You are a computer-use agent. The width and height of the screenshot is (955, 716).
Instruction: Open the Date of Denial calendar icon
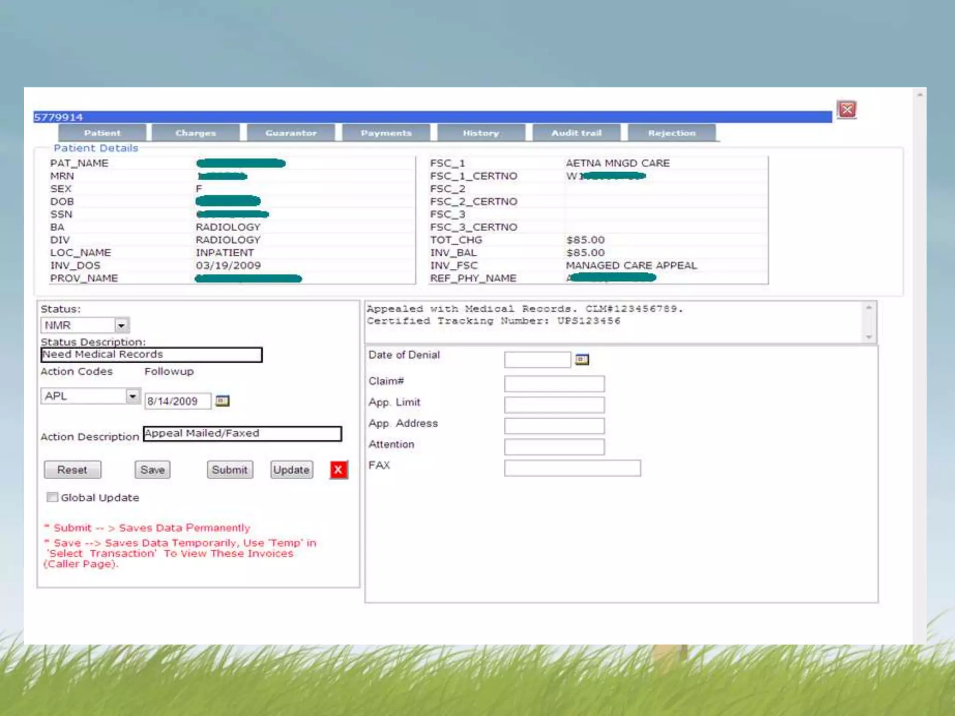pyautogui.click(x=582, y=359)
